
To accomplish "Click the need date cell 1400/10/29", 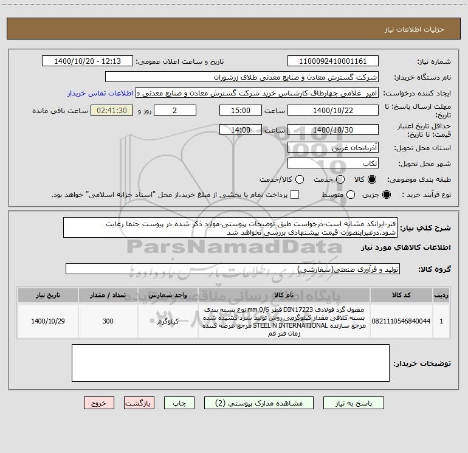I will 48,321.
